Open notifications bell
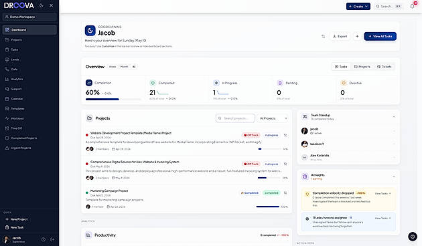The width and height of the screenshot is (422, 246). click(x=413, y=6)
